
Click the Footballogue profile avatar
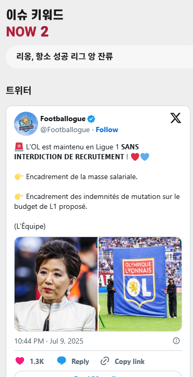[26, 124]
